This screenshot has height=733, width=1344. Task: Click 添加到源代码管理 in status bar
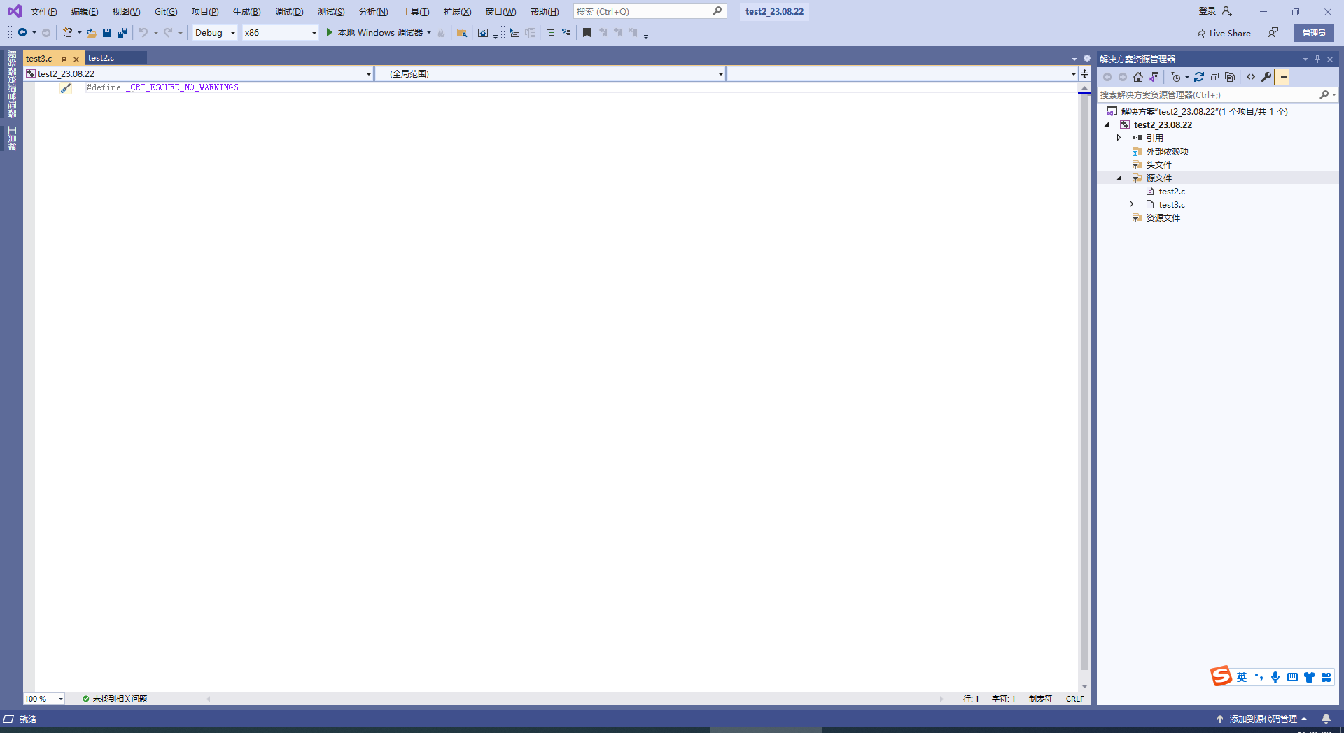(x=1263, y=718)
